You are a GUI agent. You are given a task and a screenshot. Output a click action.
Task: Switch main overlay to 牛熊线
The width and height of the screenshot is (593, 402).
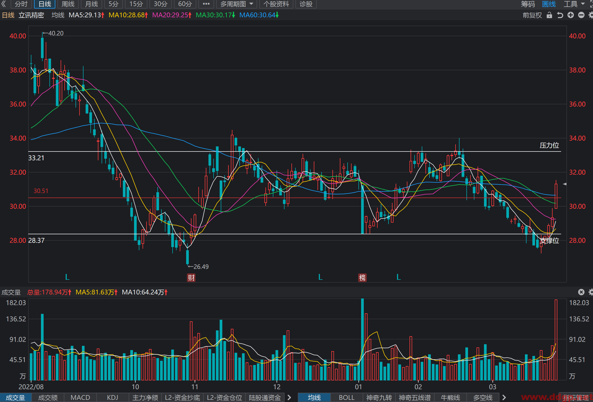click(x=450, y=397)
